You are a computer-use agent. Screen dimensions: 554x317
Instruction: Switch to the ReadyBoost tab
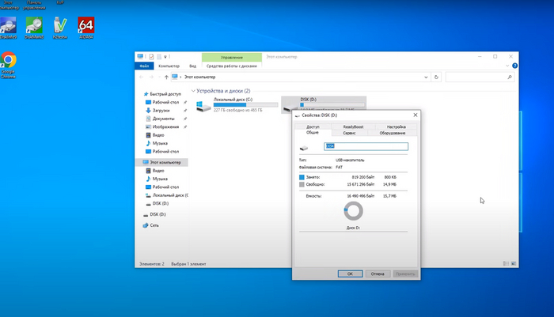[347, 126]
